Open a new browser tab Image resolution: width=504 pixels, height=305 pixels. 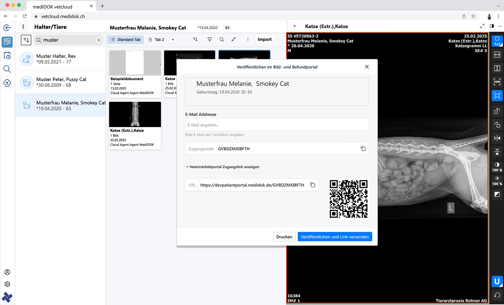[102, 6]
